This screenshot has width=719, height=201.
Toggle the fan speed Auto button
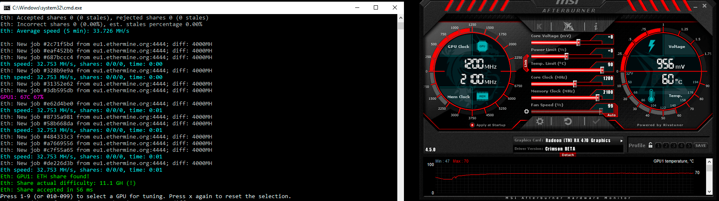[x=611, y=115]
